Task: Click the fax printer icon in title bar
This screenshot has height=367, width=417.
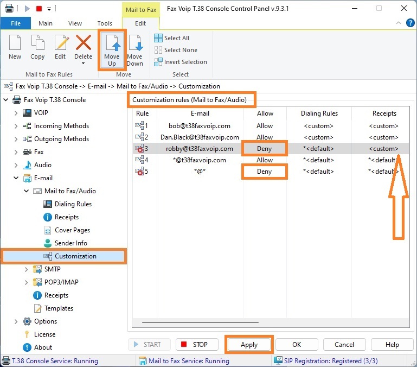Action: pos(9,9)
